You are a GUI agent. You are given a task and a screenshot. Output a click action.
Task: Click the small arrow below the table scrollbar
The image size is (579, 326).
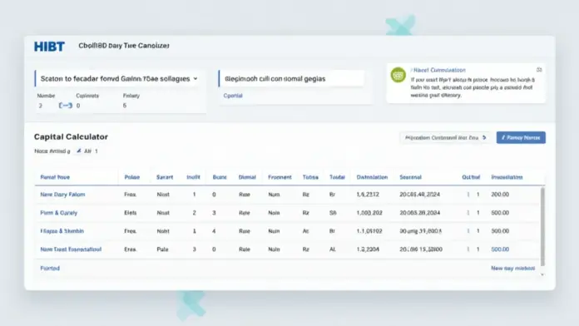coord(542,274)
